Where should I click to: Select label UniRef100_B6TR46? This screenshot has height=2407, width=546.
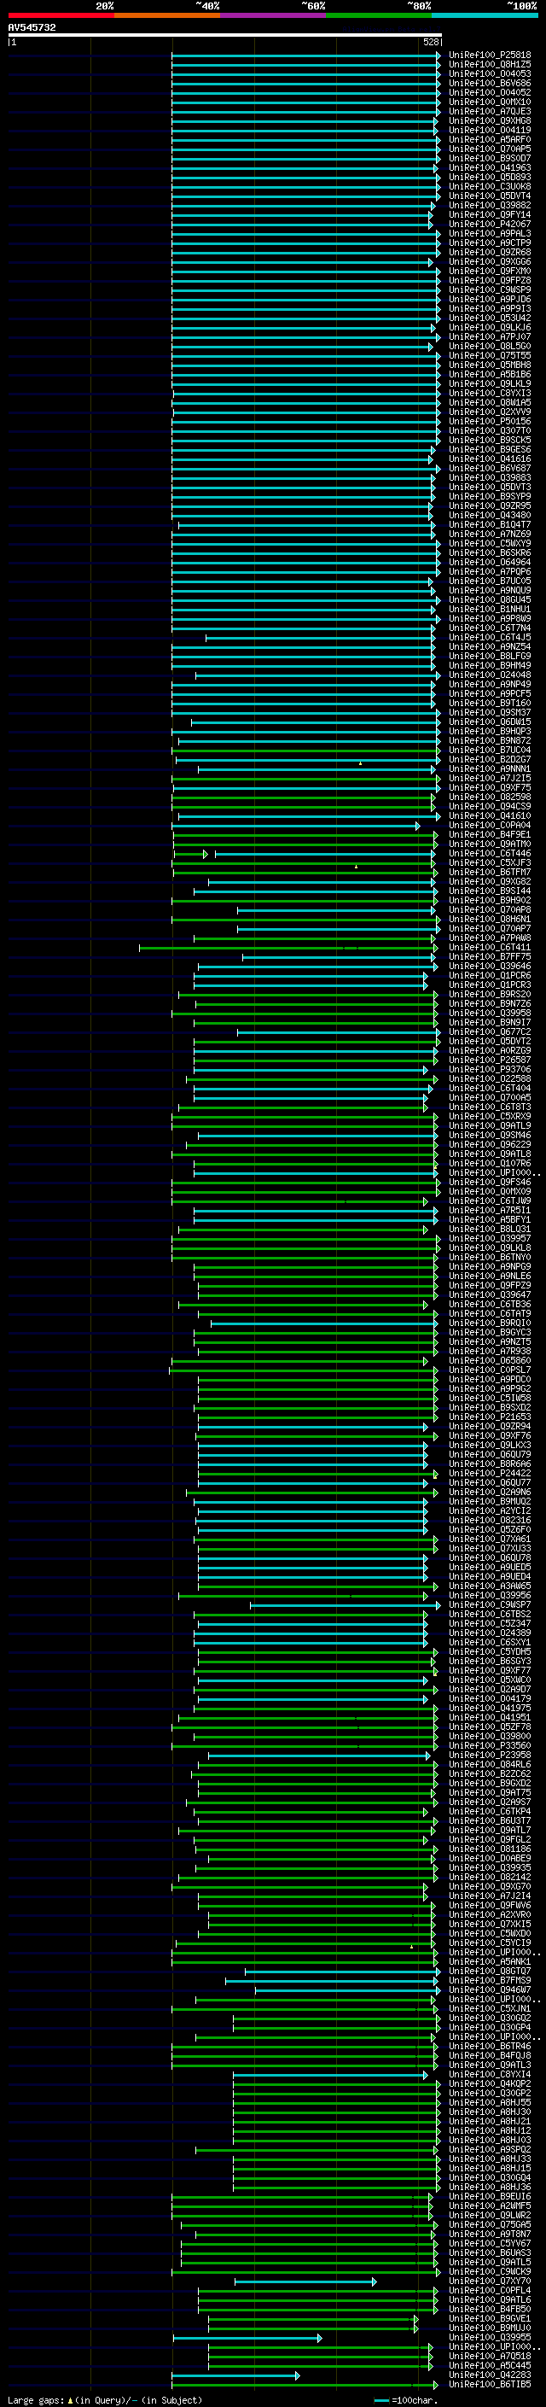pos(490,2047)
